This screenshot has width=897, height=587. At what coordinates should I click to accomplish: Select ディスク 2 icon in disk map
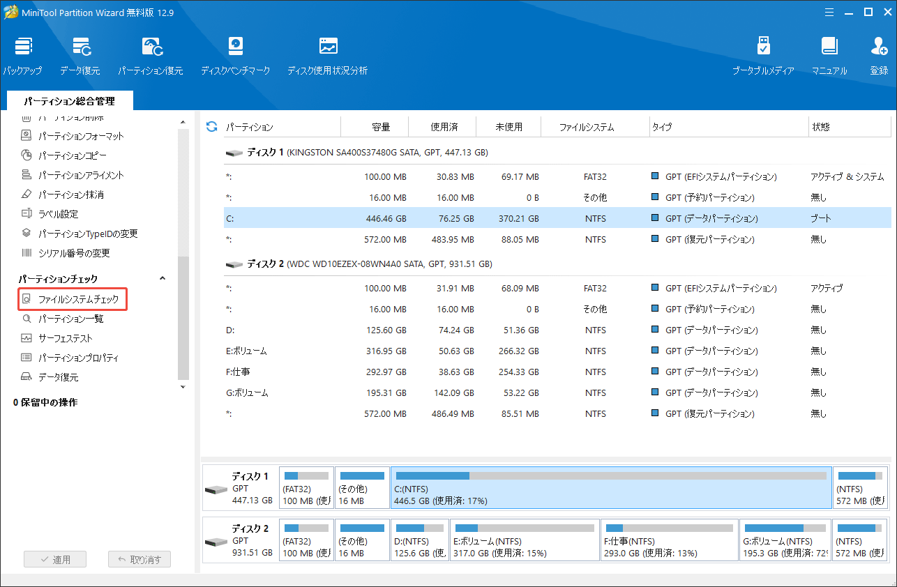coord(216,541)
